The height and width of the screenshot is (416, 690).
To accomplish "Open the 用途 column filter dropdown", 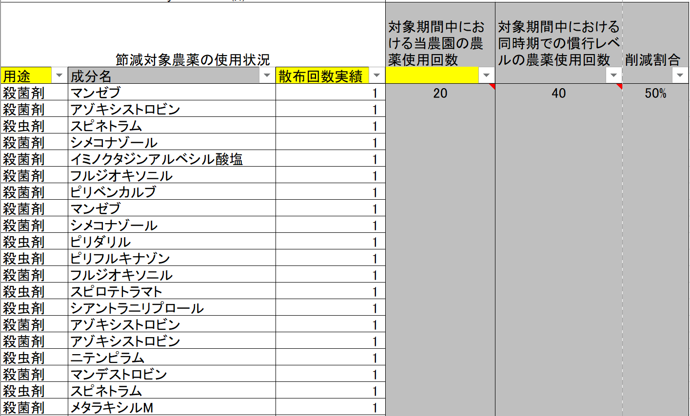I will click(59, 76).
